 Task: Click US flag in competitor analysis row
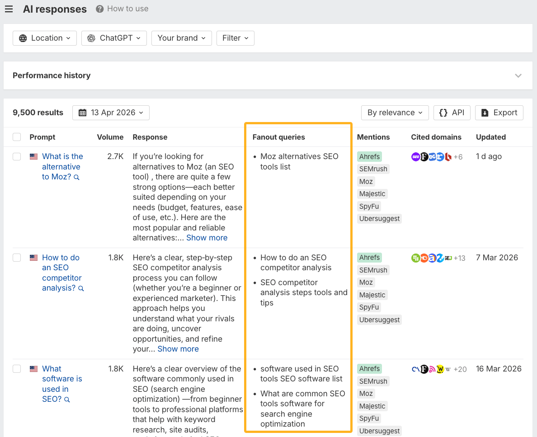33,258
